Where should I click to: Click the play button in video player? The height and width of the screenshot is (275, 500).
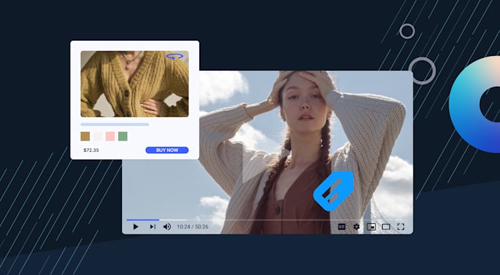point(136,227)
